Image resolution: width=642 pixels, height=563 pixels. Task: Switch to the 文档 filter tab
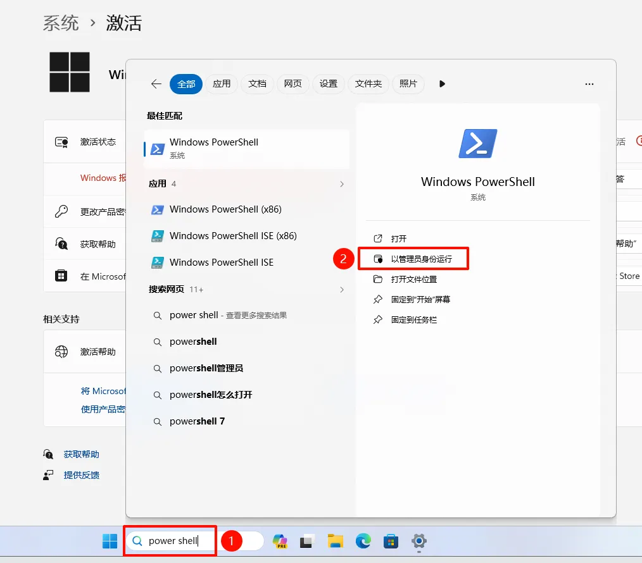click(x=257, y=84)
